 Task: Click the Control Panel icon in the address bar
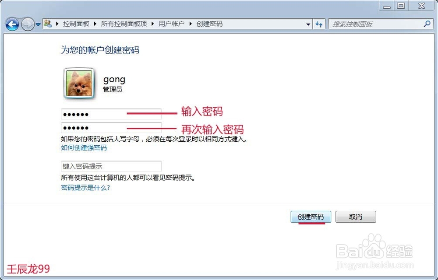[48, 24]
